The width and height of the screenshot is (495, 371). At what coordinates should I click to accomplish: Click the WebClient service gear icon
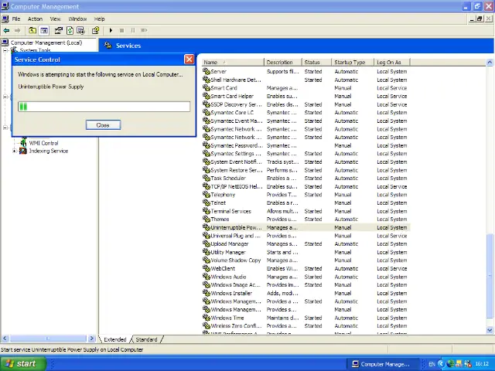pos(207,268)
